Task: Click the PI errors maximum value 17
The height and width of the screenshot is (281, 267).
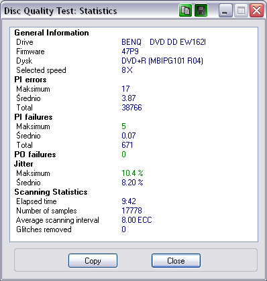Action: click(x=125, y=89)
